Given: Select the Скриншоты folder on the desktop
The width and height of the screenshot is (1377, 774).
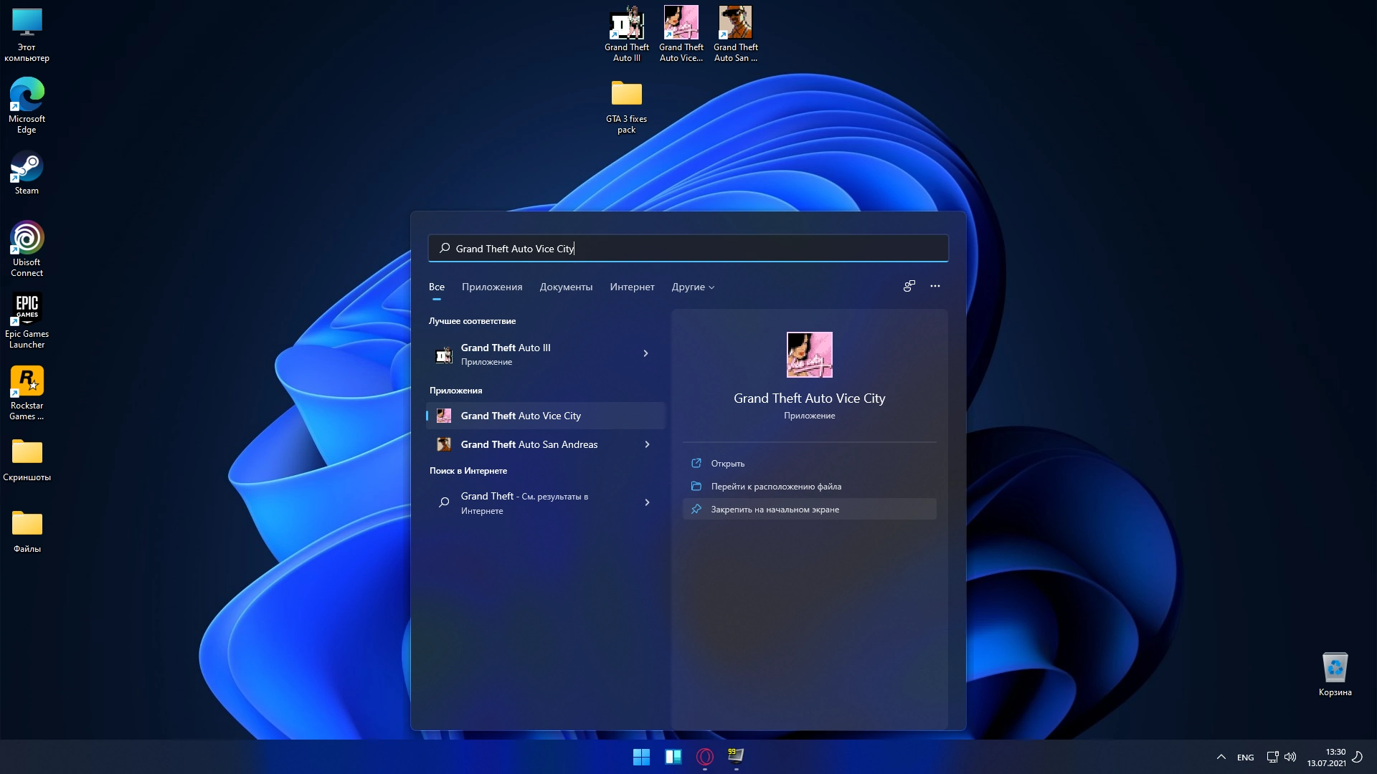Looking at the screenshot, I should (x=27, y=459).
